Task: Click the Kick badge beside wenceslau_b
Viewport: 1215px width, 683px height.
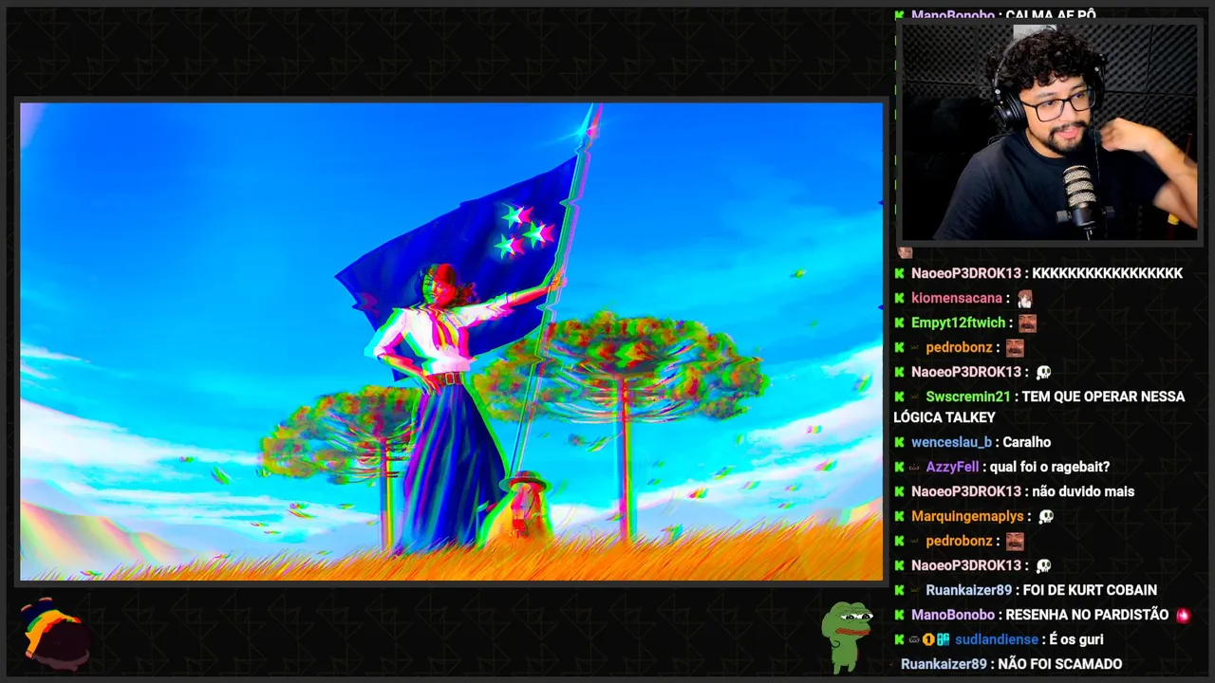Action: [x=899, y=442]
